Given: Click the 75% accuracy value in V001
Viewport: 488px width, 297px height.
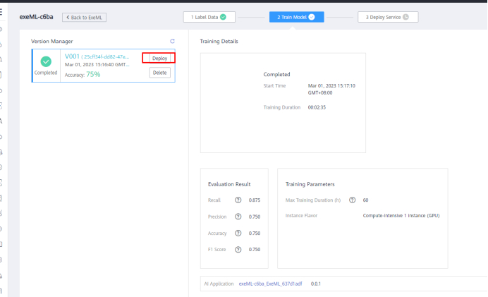Looking at the screenshot, I should coord(92,73).
